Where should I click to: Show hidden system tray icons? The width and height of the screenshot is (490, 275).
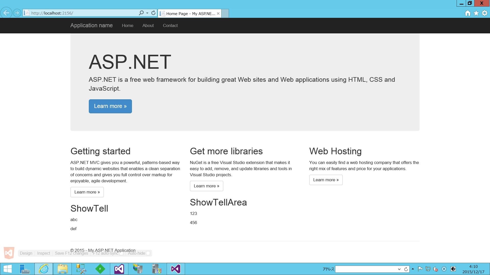(x=413, y=269)
